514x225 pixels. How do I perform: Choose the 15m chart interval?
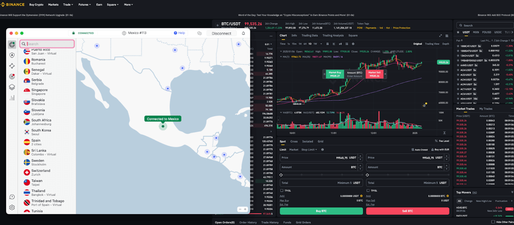click(x=294, y=44)
